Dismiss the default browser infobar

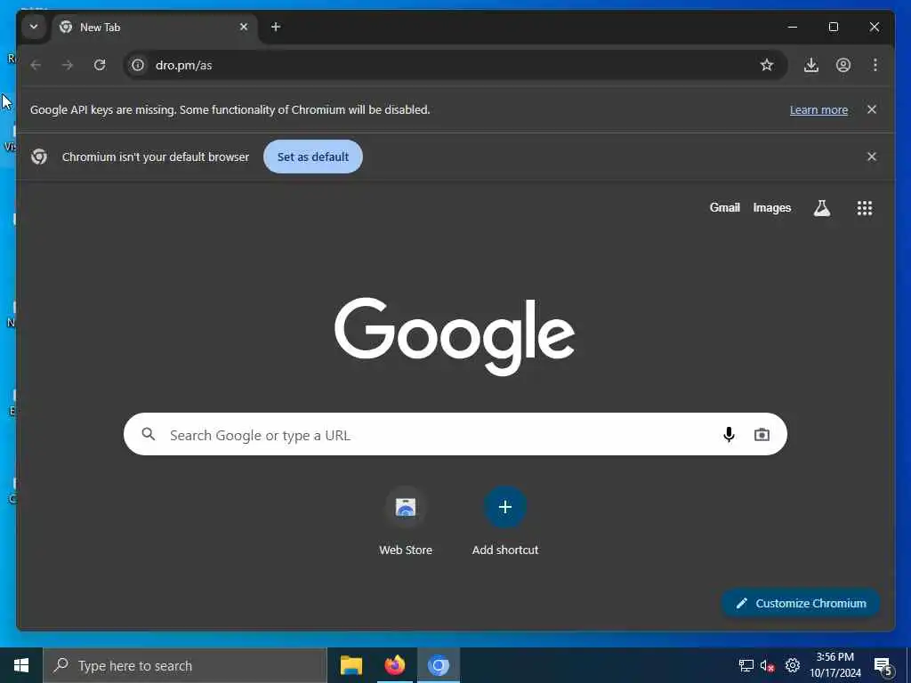(x=872, y=157)
